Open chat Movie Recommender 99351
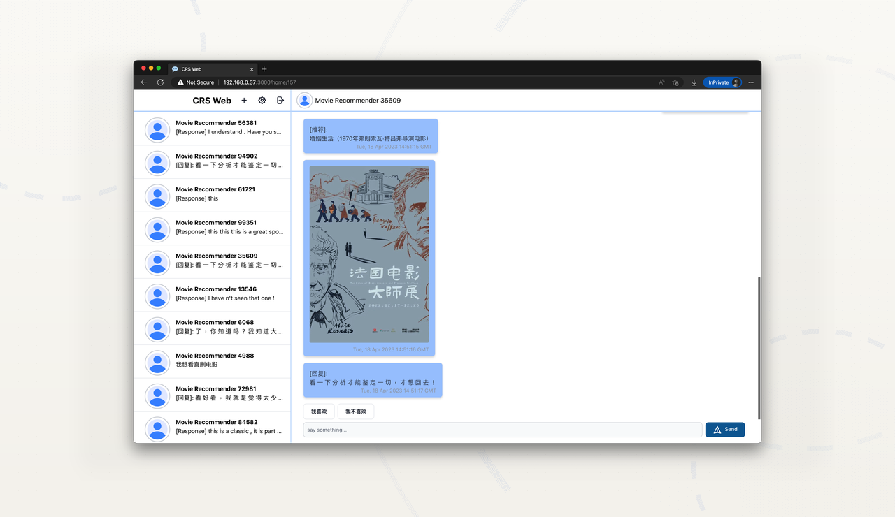The height and width of the screenshot is (517, 895). tap(212, 228)
